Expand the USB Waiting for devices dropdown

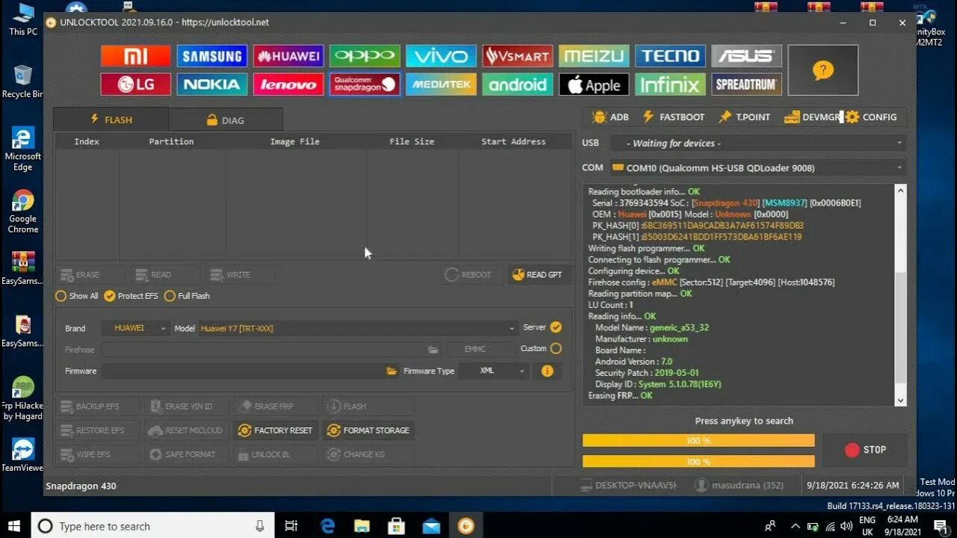coord(757,143)
